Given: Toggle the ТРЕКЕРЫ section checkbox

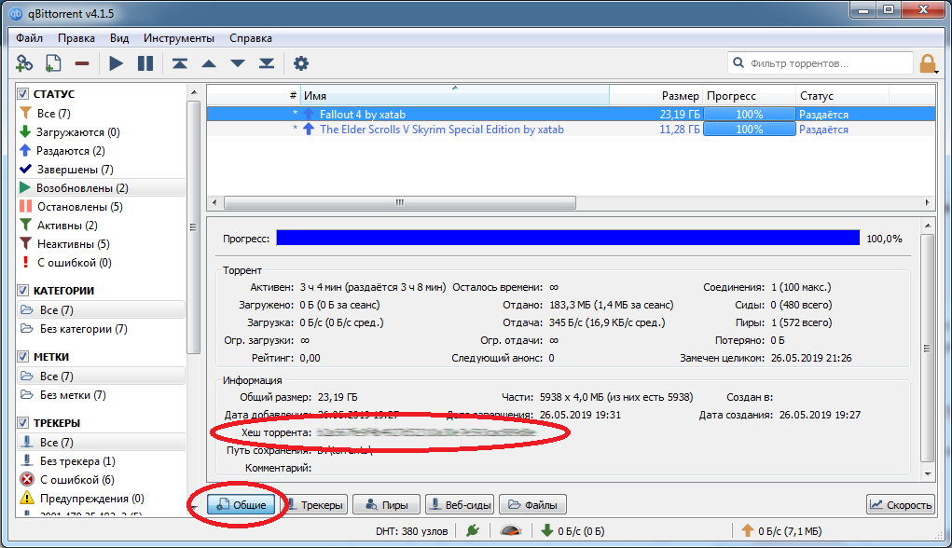Looking at the screenshot, I should click(23, 423).
